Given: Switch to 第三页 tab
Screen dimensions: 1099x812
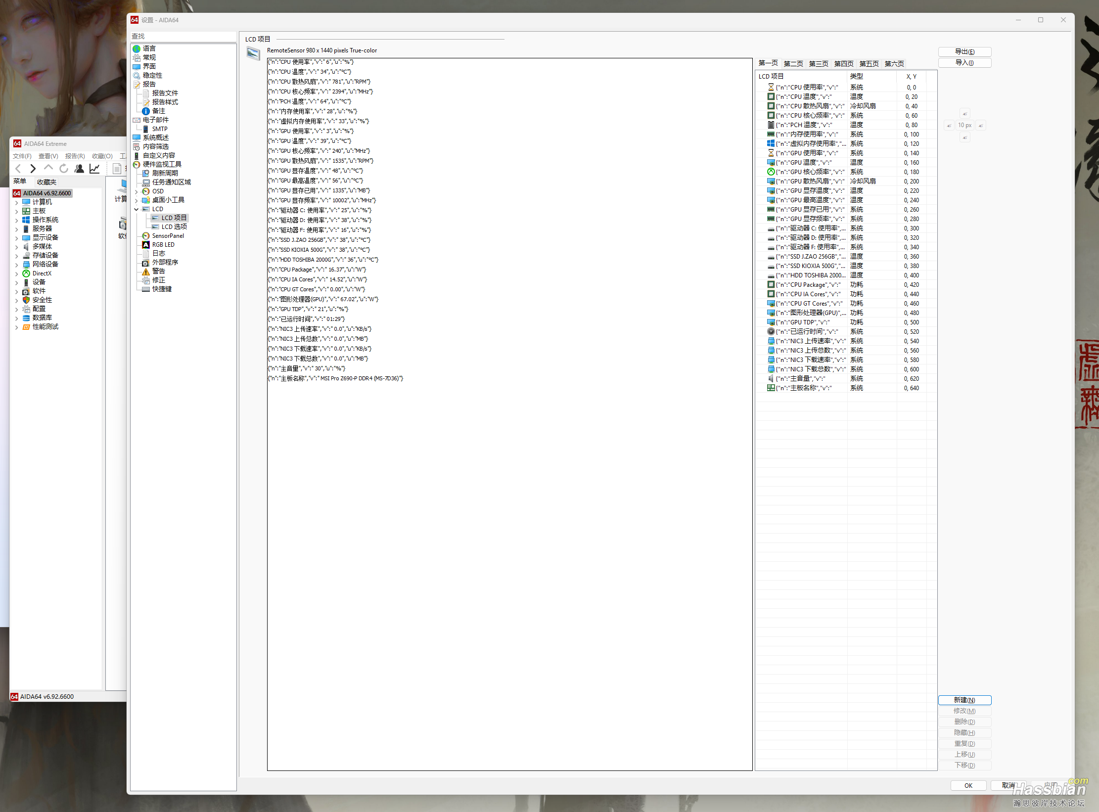Looking at the screenshot, I should pos(819,64).
